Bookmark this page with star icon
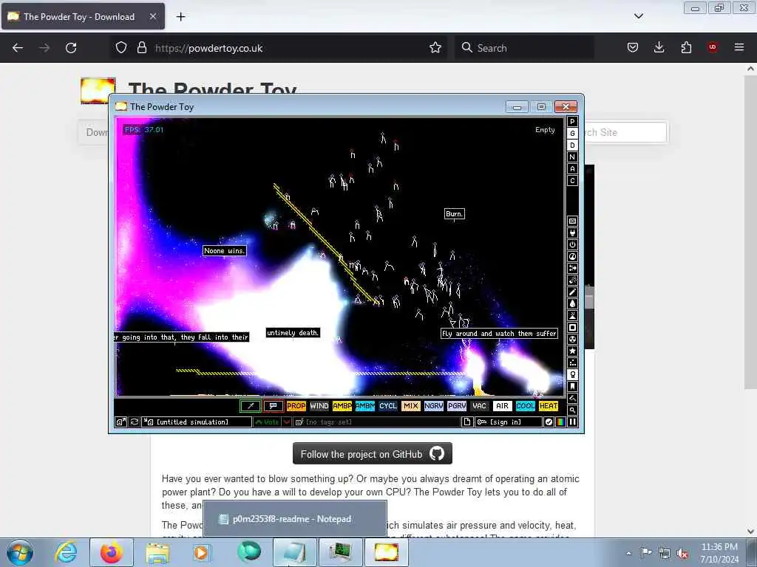The image size is (757, 567). pos(435,47)
